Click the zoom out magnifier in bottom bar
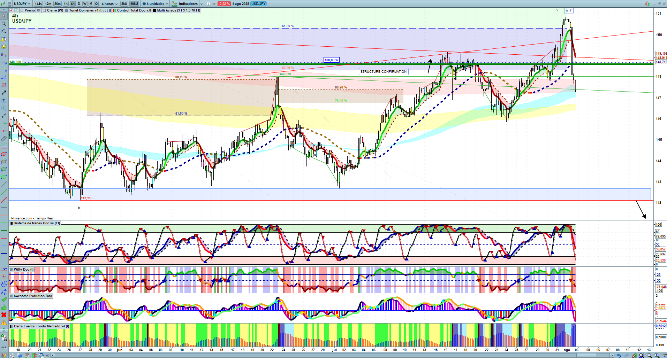 click(x=649, y=356)
